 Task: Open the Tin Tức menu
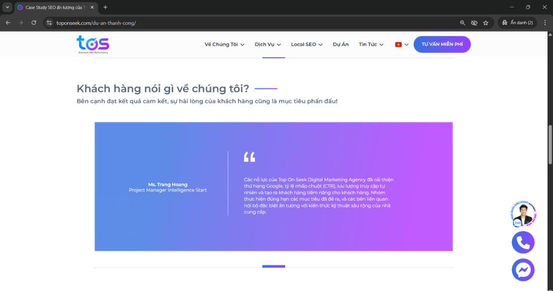click(371, 44)
